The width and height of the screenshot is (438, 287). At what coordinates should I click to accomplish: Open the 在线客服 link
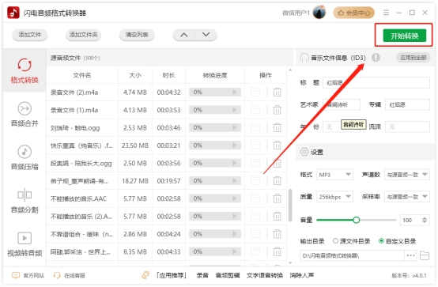click(69, 276)
